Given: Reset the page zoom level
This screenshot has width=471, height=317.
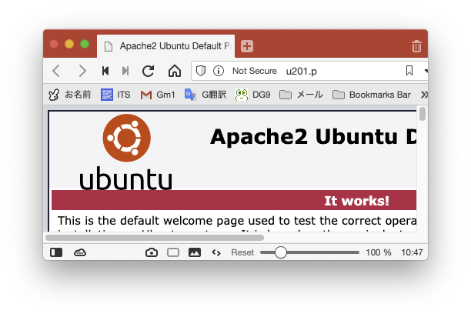Looking at the screenshot, I should click(x=242, y=252).
